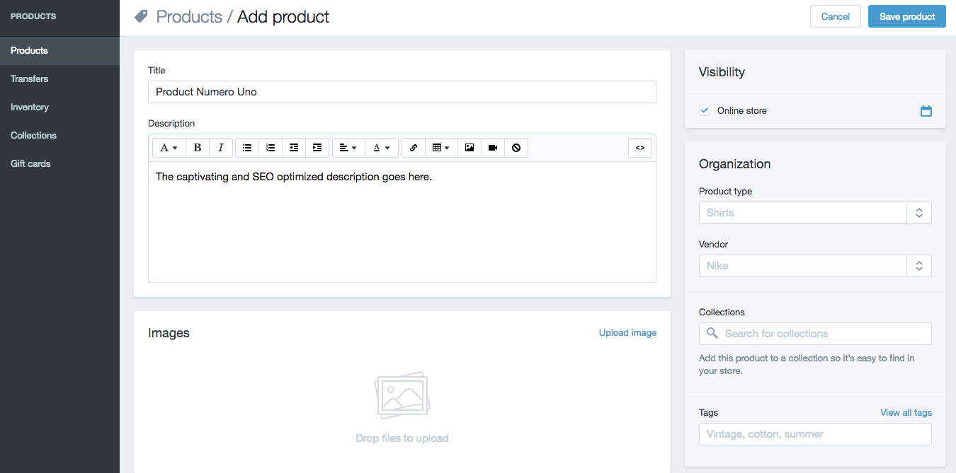This screenshot has width=956, height=473.
Task: Click the Visibility card heading
Action: pos(722,72)
